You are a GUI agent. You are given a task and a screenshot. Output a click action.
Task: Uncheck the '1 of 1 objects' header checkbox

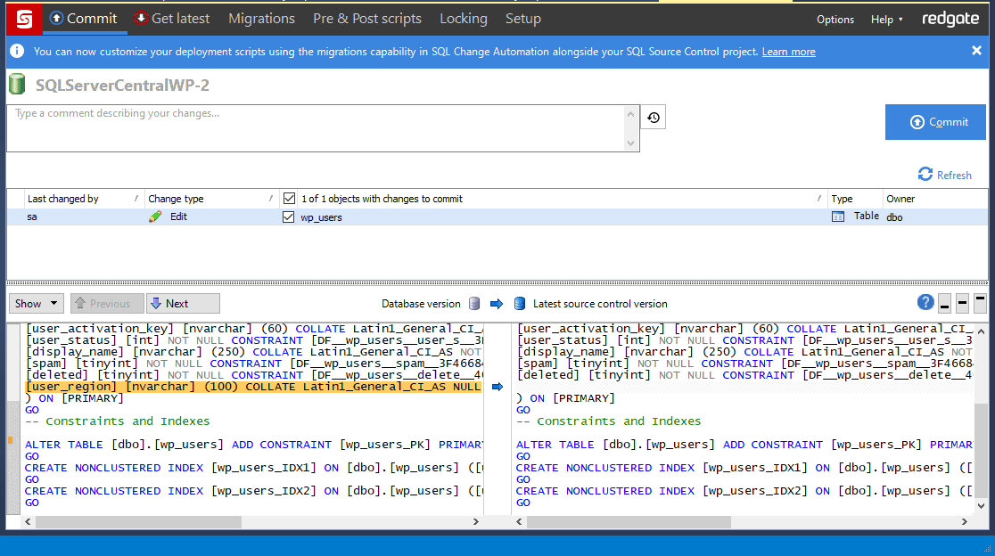[x=289, y=198]
